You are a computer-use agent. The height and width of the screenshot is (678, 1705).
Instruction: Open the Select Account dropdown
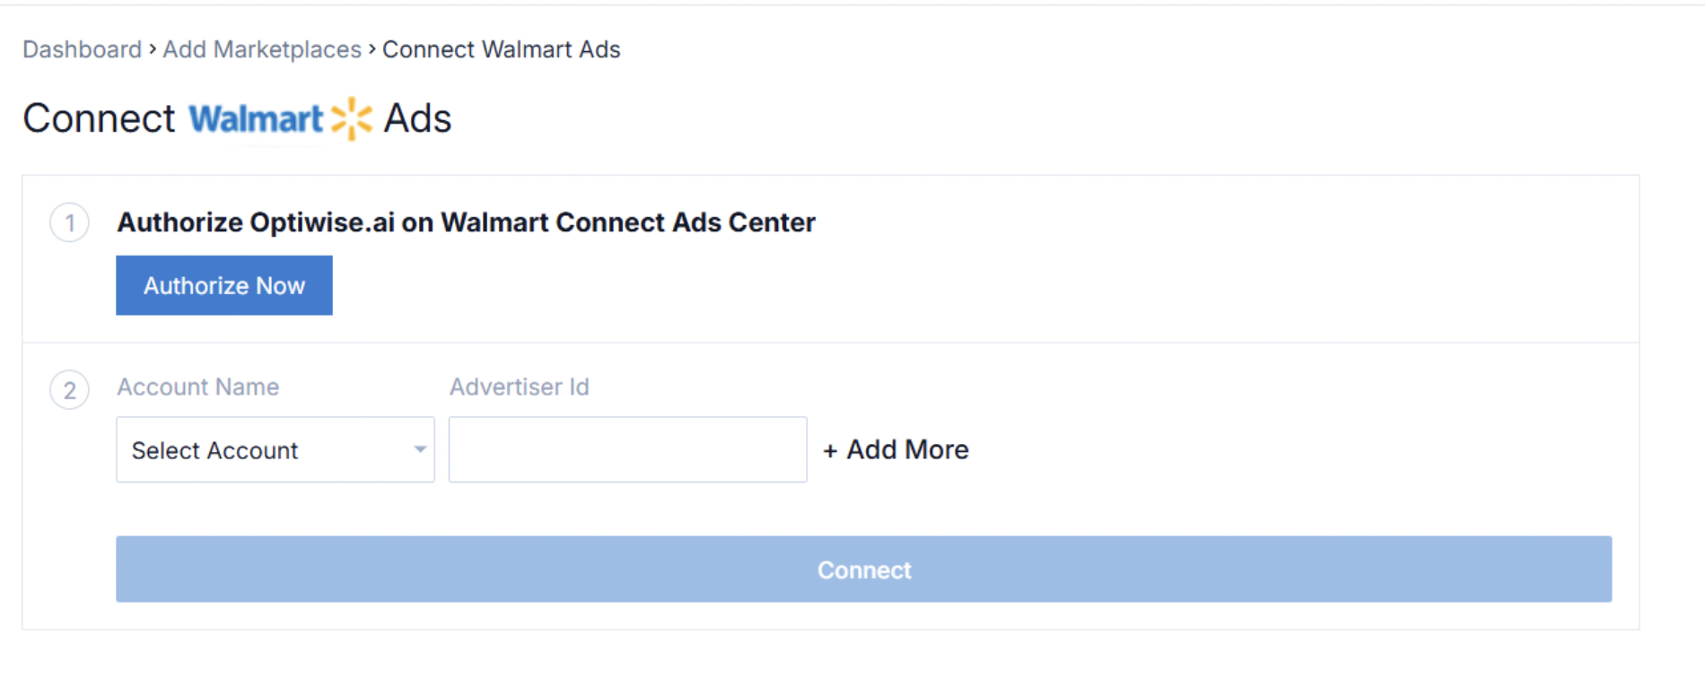(x=275, y=449)
